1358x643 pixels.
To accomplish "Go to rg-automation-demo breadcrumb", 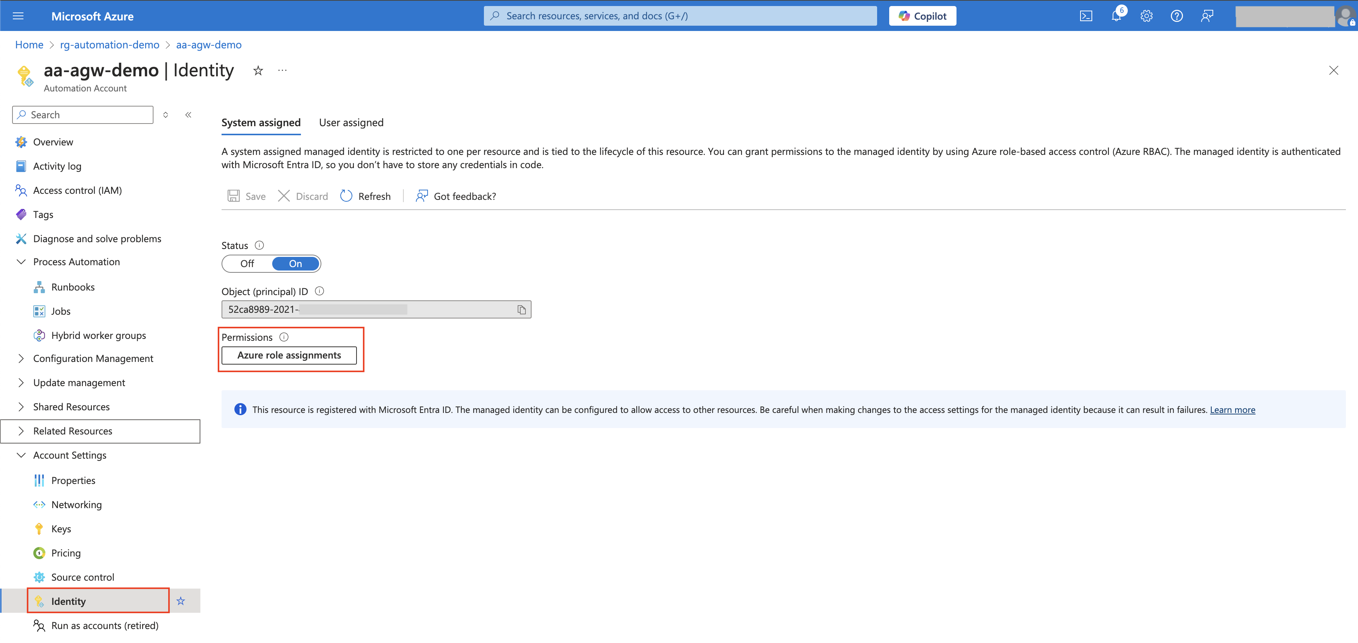I will [110, 45].
